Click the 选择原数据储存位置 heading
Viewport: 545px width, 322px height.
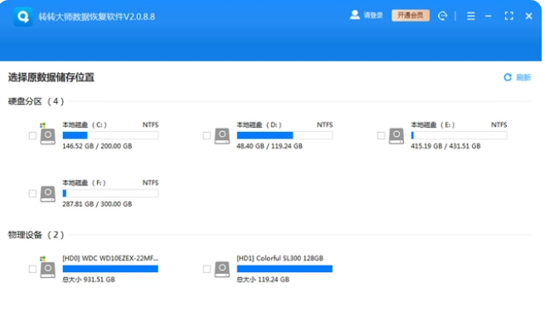[x=51, y=77]
